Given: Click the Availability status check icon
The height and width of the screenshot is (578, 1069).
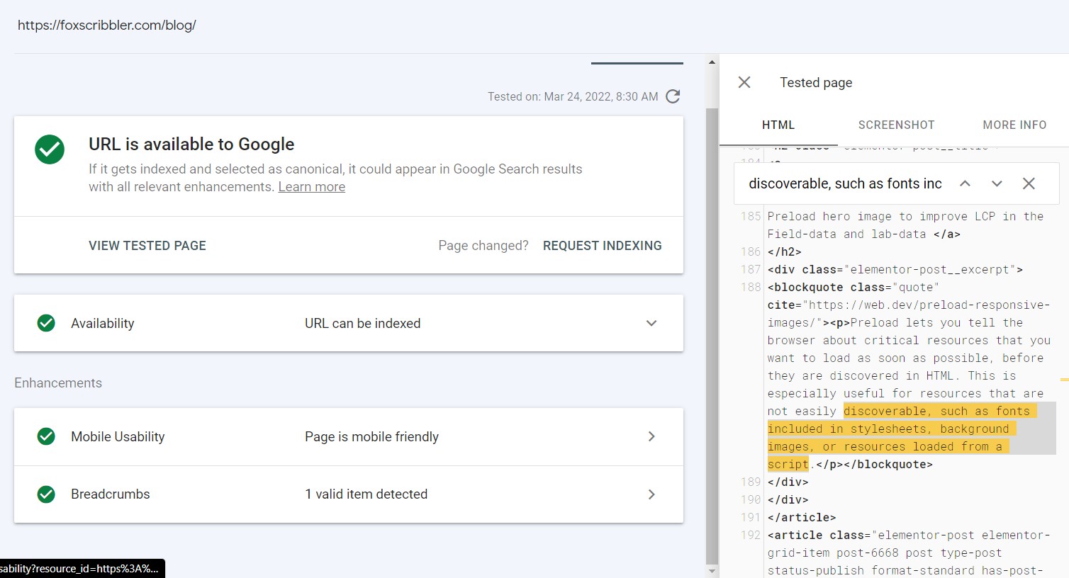Looking at the screenshot, I should point(46,323).
